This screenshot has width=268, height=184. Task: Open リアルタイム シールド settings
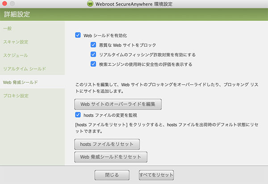click(25, 69)
